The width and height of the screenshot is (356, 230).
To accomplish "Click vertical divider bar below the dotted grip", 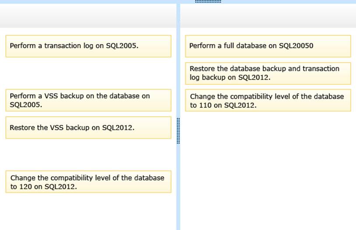I will click(x=178, y=188).
